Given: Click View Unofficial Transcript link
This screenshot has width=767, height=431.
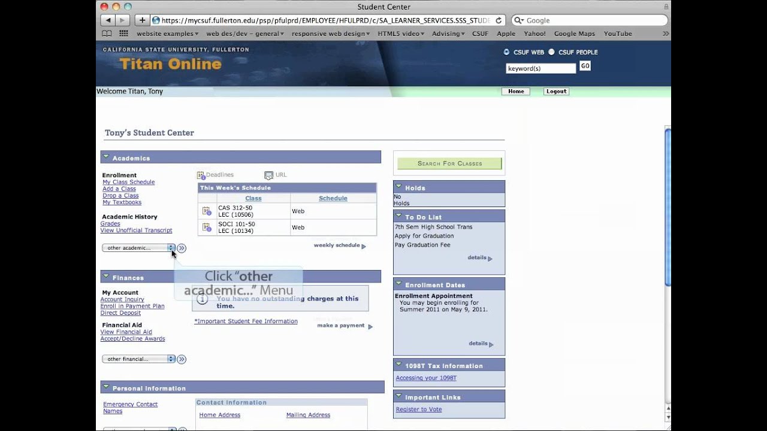Looking at the screenshot, I should click(x=136, y=230).
